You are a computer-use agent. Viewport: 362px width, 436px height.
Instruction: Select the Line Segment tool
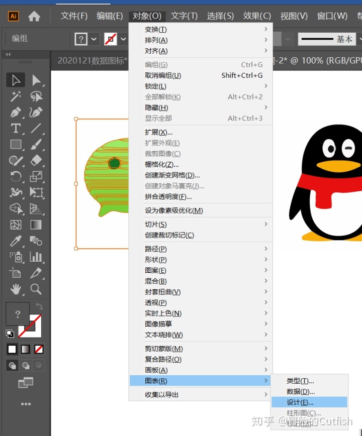pos(36,129)
